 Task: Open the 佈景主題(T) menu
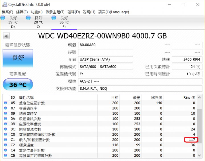pyautogui.click(x=55, y=12)
